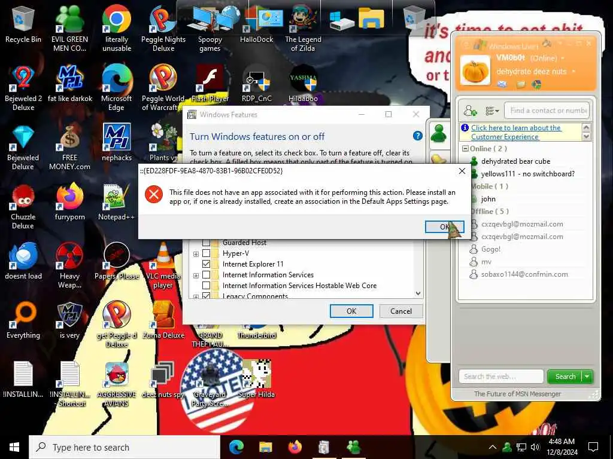Expand the Hyper-V tree node
613x459 pixels.
coord(196,253)
